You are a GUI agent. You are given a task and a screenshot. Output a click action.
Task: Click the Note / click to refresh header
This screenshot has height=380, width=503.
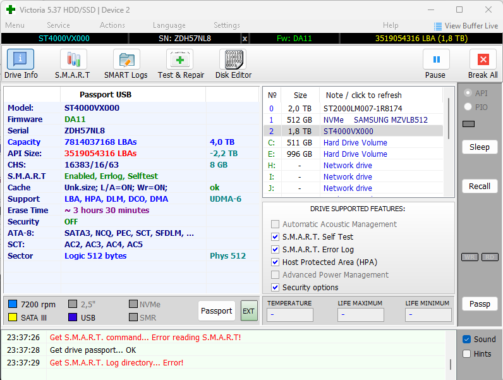point(364,95)
